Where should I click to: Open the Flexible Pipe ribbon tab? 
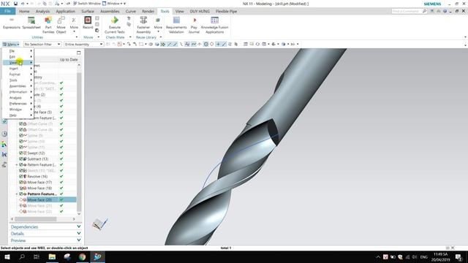[226, 12]
